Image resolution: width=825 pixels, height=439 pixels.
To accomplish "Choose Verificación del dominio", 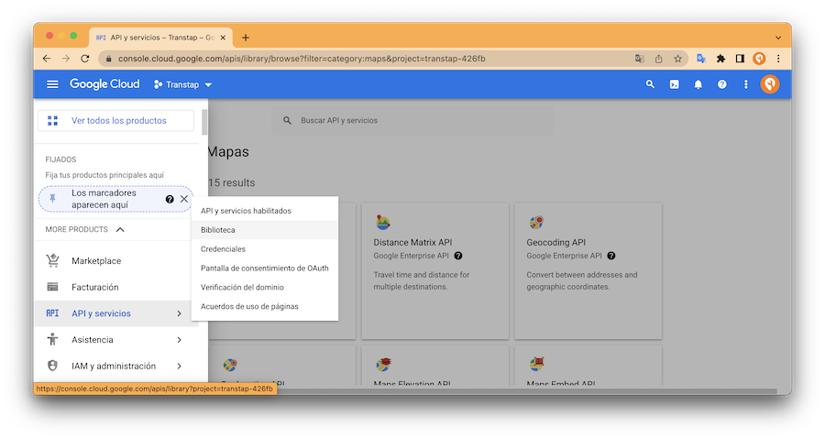I will [x=265, y=287].
